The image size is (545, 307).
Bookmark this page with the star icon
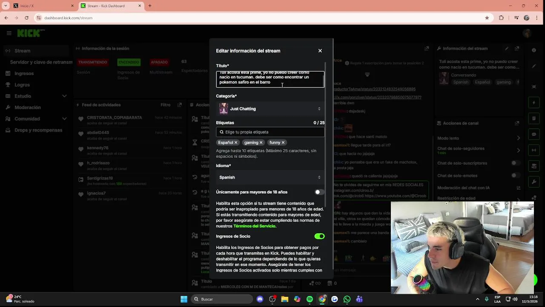[x=487, y=18]
